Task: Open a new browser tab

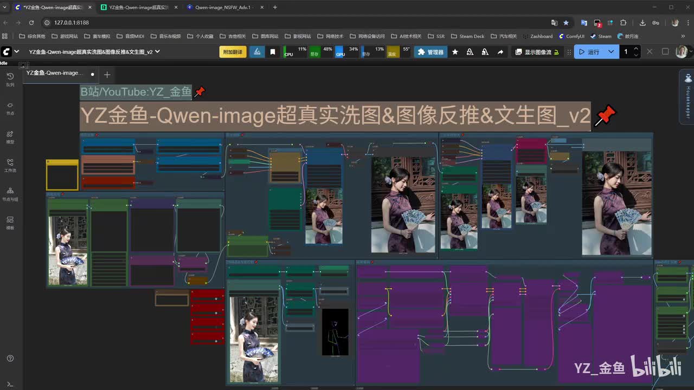Action: (x=275, y=8)
